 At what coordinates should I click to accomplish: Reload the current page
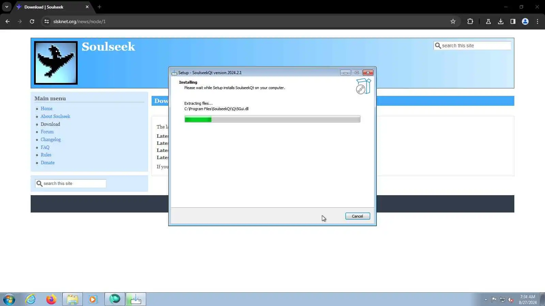tap(32, 21)
